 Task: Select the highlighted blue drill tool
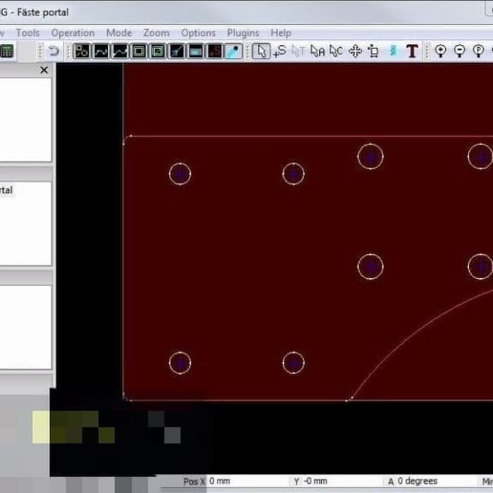(234, 51)
